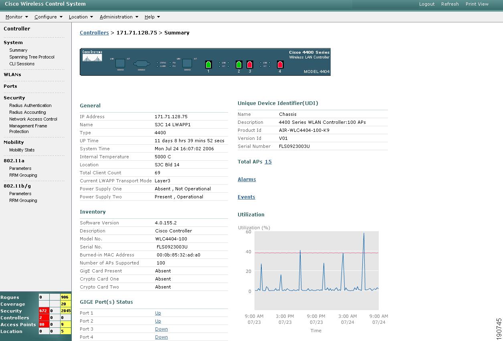Click the Cisco Systems logo on controller image
The image size is (503, 341).
click(92, 56)
